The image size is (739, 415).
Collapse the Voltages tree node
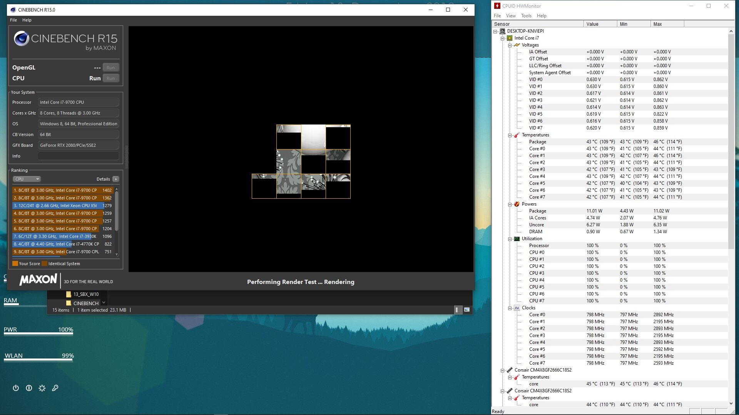tap(510, 45)
